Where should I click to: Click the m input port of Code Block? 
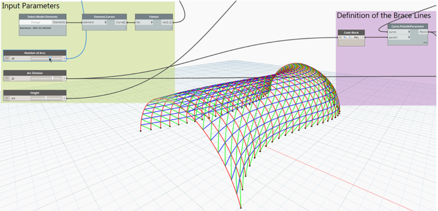[x=340, y=37]
